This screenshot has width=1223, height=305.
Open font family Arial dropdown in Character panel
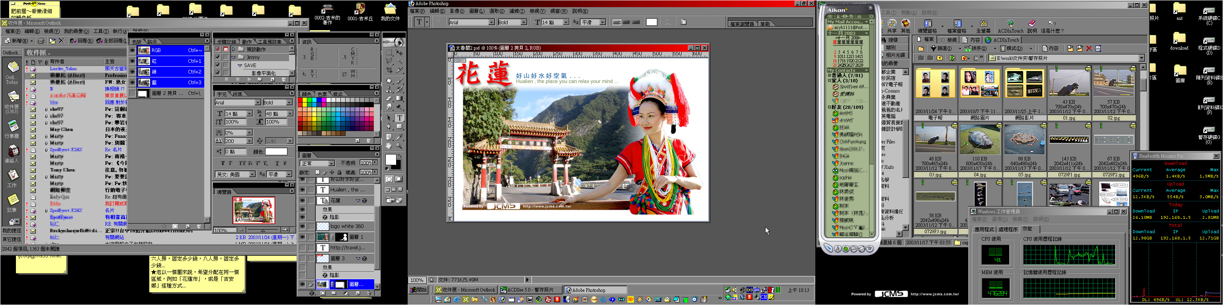click(x=258, y=102)
